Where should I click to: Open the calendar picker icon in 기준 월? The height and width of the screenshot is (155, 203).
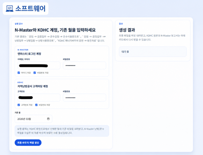pyautogui.click(x=48, y=119)
